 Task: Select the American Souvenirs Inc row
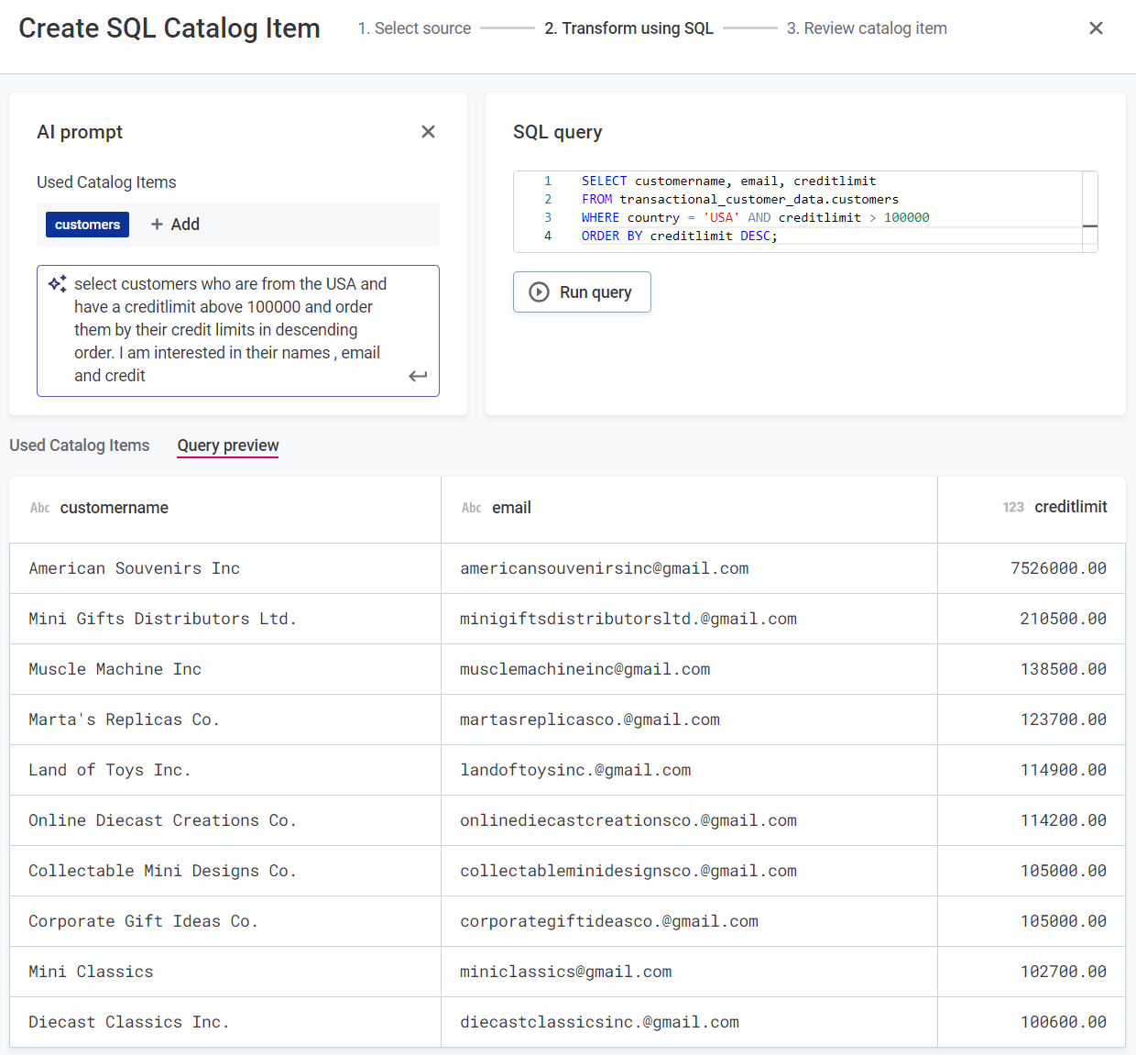pyautogui.click(x=134, y=568)
